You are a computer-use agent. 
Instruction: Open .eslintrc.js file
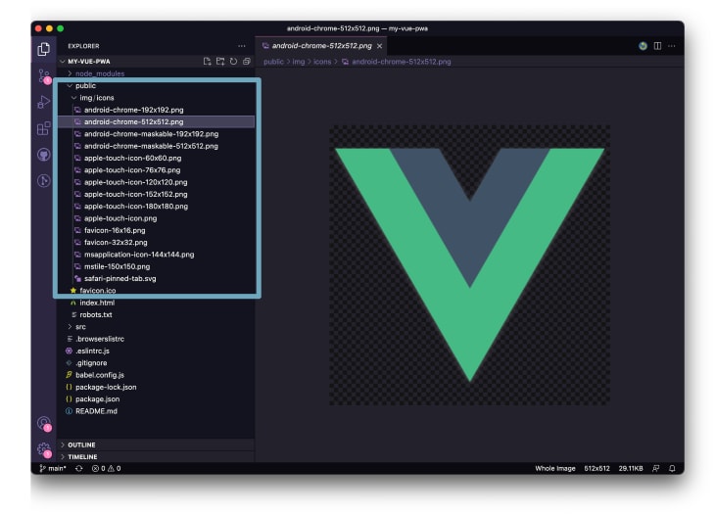[x=157, y=351]
